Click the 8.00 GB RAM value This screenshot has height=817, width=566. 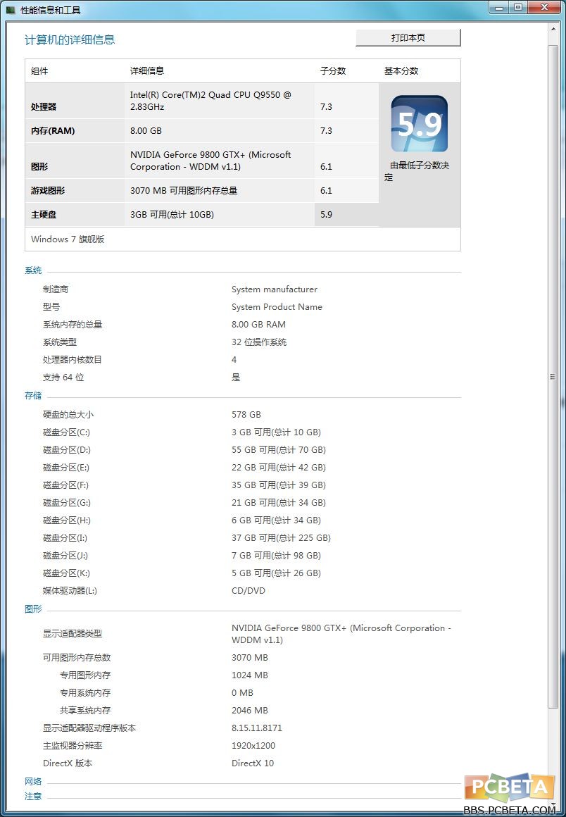point(259,324)
